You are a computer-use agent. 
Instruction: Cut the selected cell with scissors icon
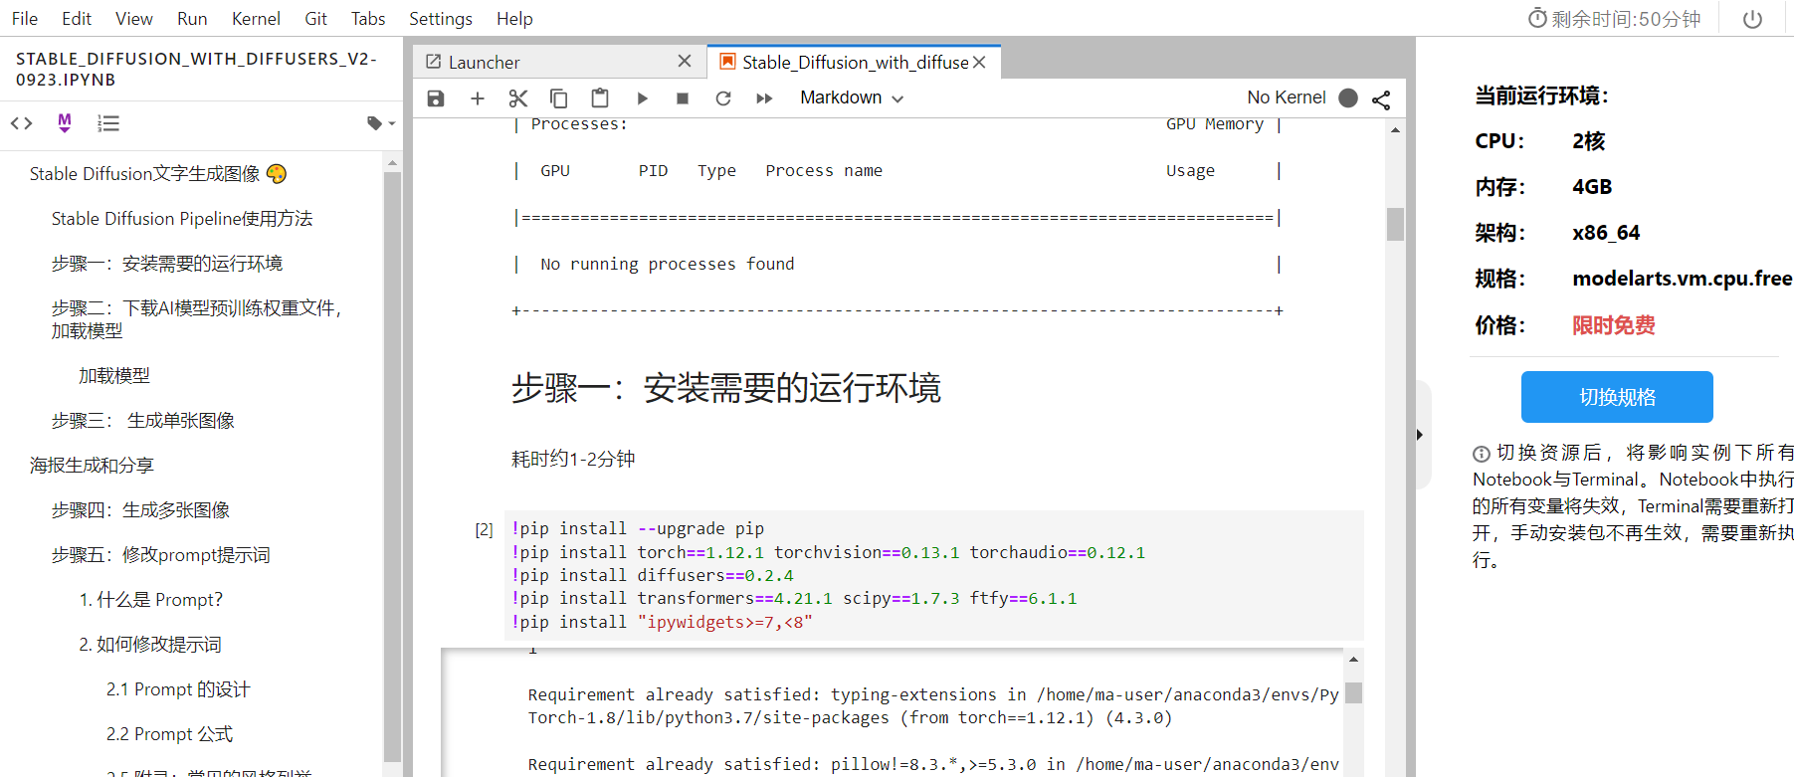pos(518,98)
